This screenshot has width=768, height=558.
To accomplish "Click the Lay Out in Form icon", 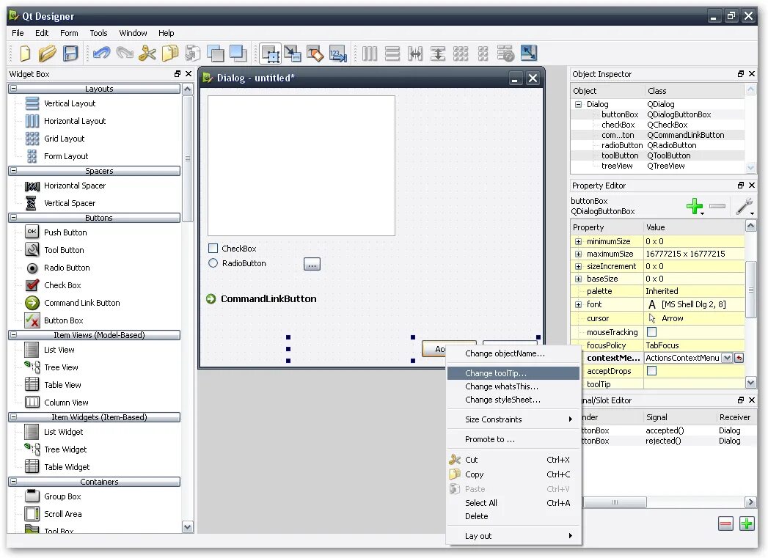I will coord(483,53).
